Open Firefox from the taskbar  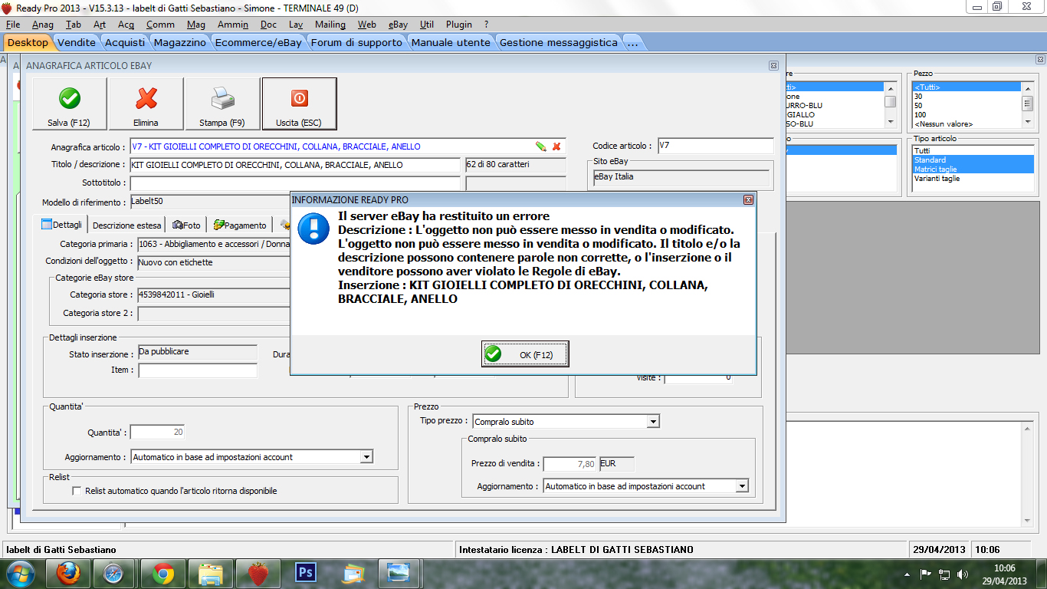click(x=68, y=573)
